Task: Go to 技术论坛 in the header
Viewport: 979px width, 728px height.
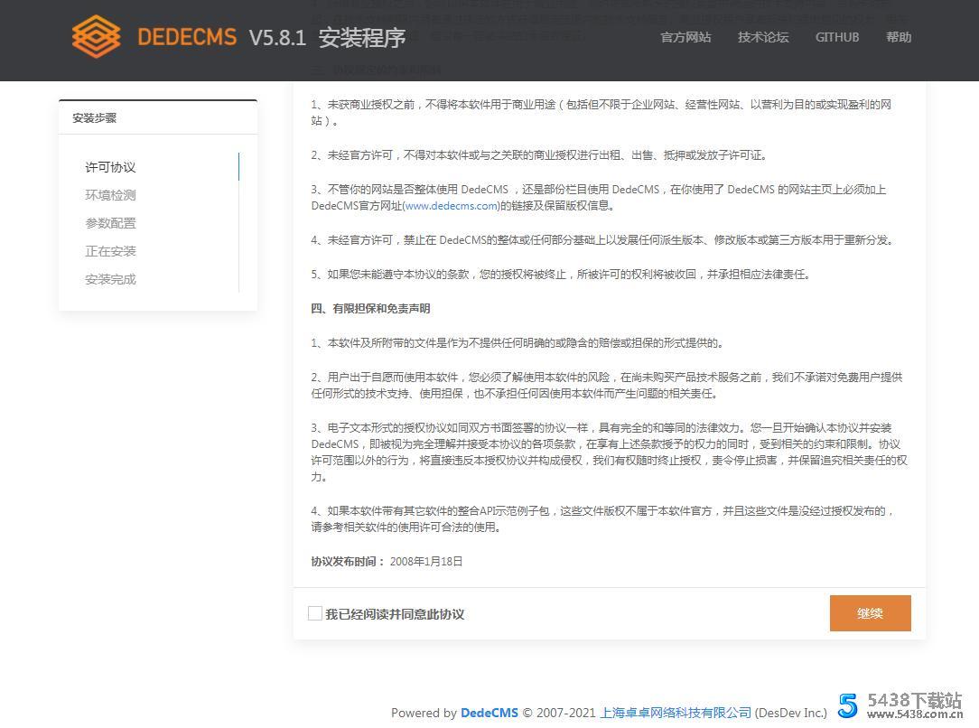Action: [763, 37]
